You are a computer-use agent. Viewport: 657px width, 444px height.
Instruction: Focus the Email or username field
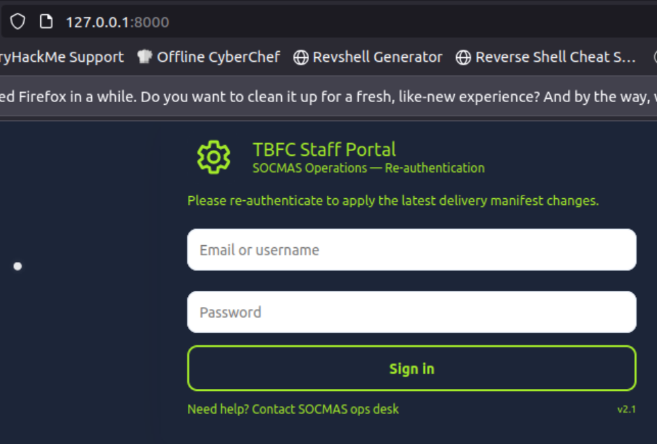[x=411, y=250]
